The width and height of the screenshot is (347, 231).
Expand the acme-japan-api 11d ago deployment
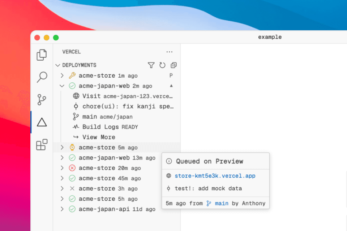coord(62,209)
